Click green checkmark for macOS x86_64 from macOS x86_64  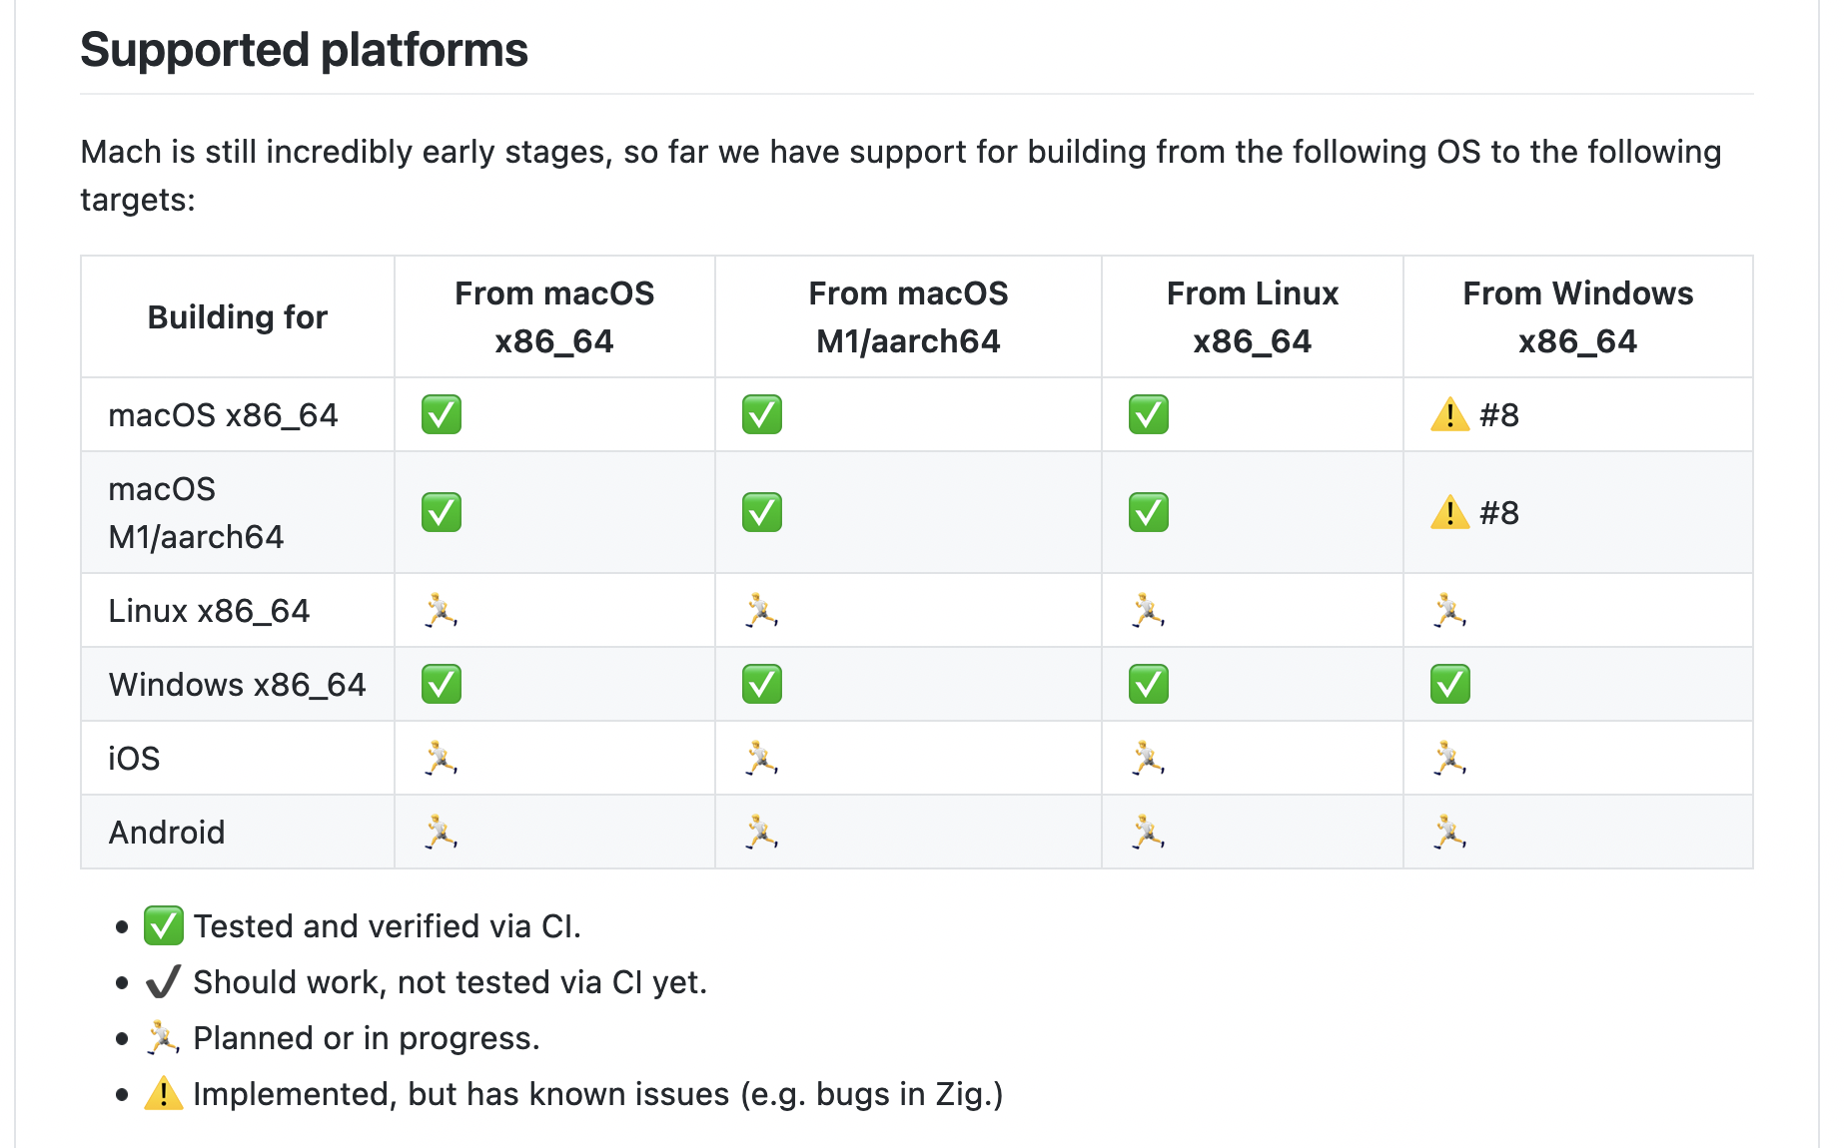click(x=442, y=414)
